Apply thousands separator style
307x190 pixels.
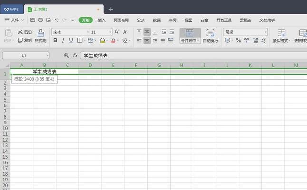(x=246, y=40)
